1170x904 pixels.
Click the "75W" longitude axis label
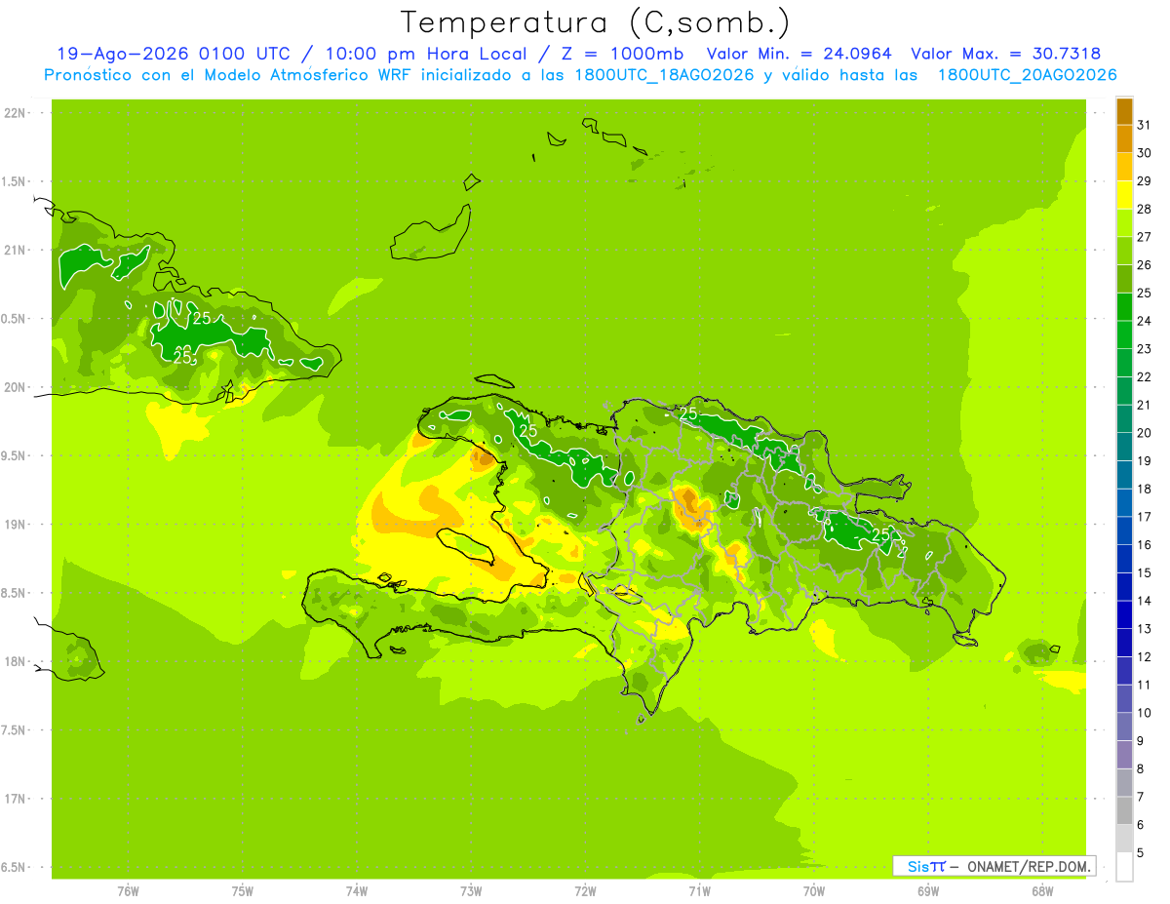(243, 890)
